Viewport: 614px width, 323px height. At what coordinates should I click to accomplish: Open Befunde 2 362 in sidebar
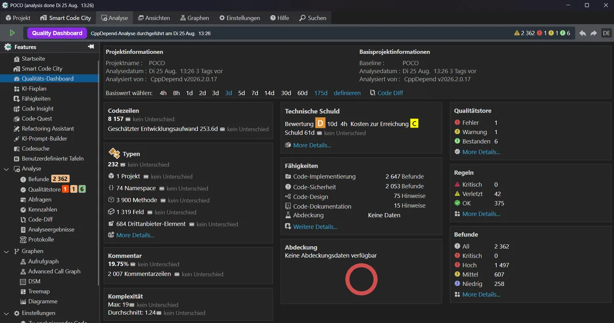[x=45, y=179]
